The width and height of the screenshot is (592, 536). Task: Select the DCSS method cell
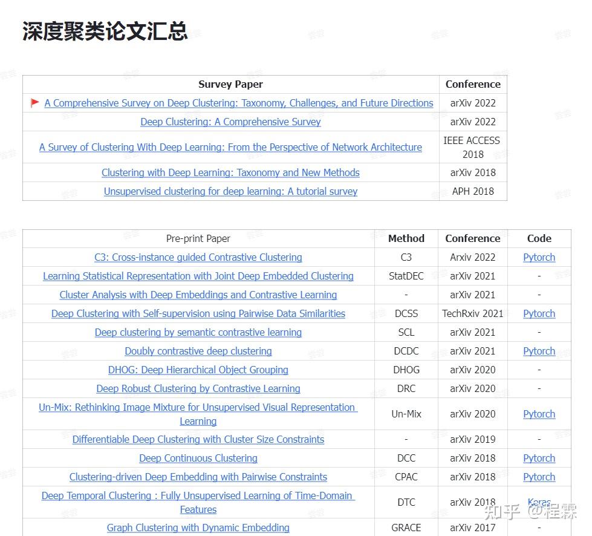pos(406,314)
